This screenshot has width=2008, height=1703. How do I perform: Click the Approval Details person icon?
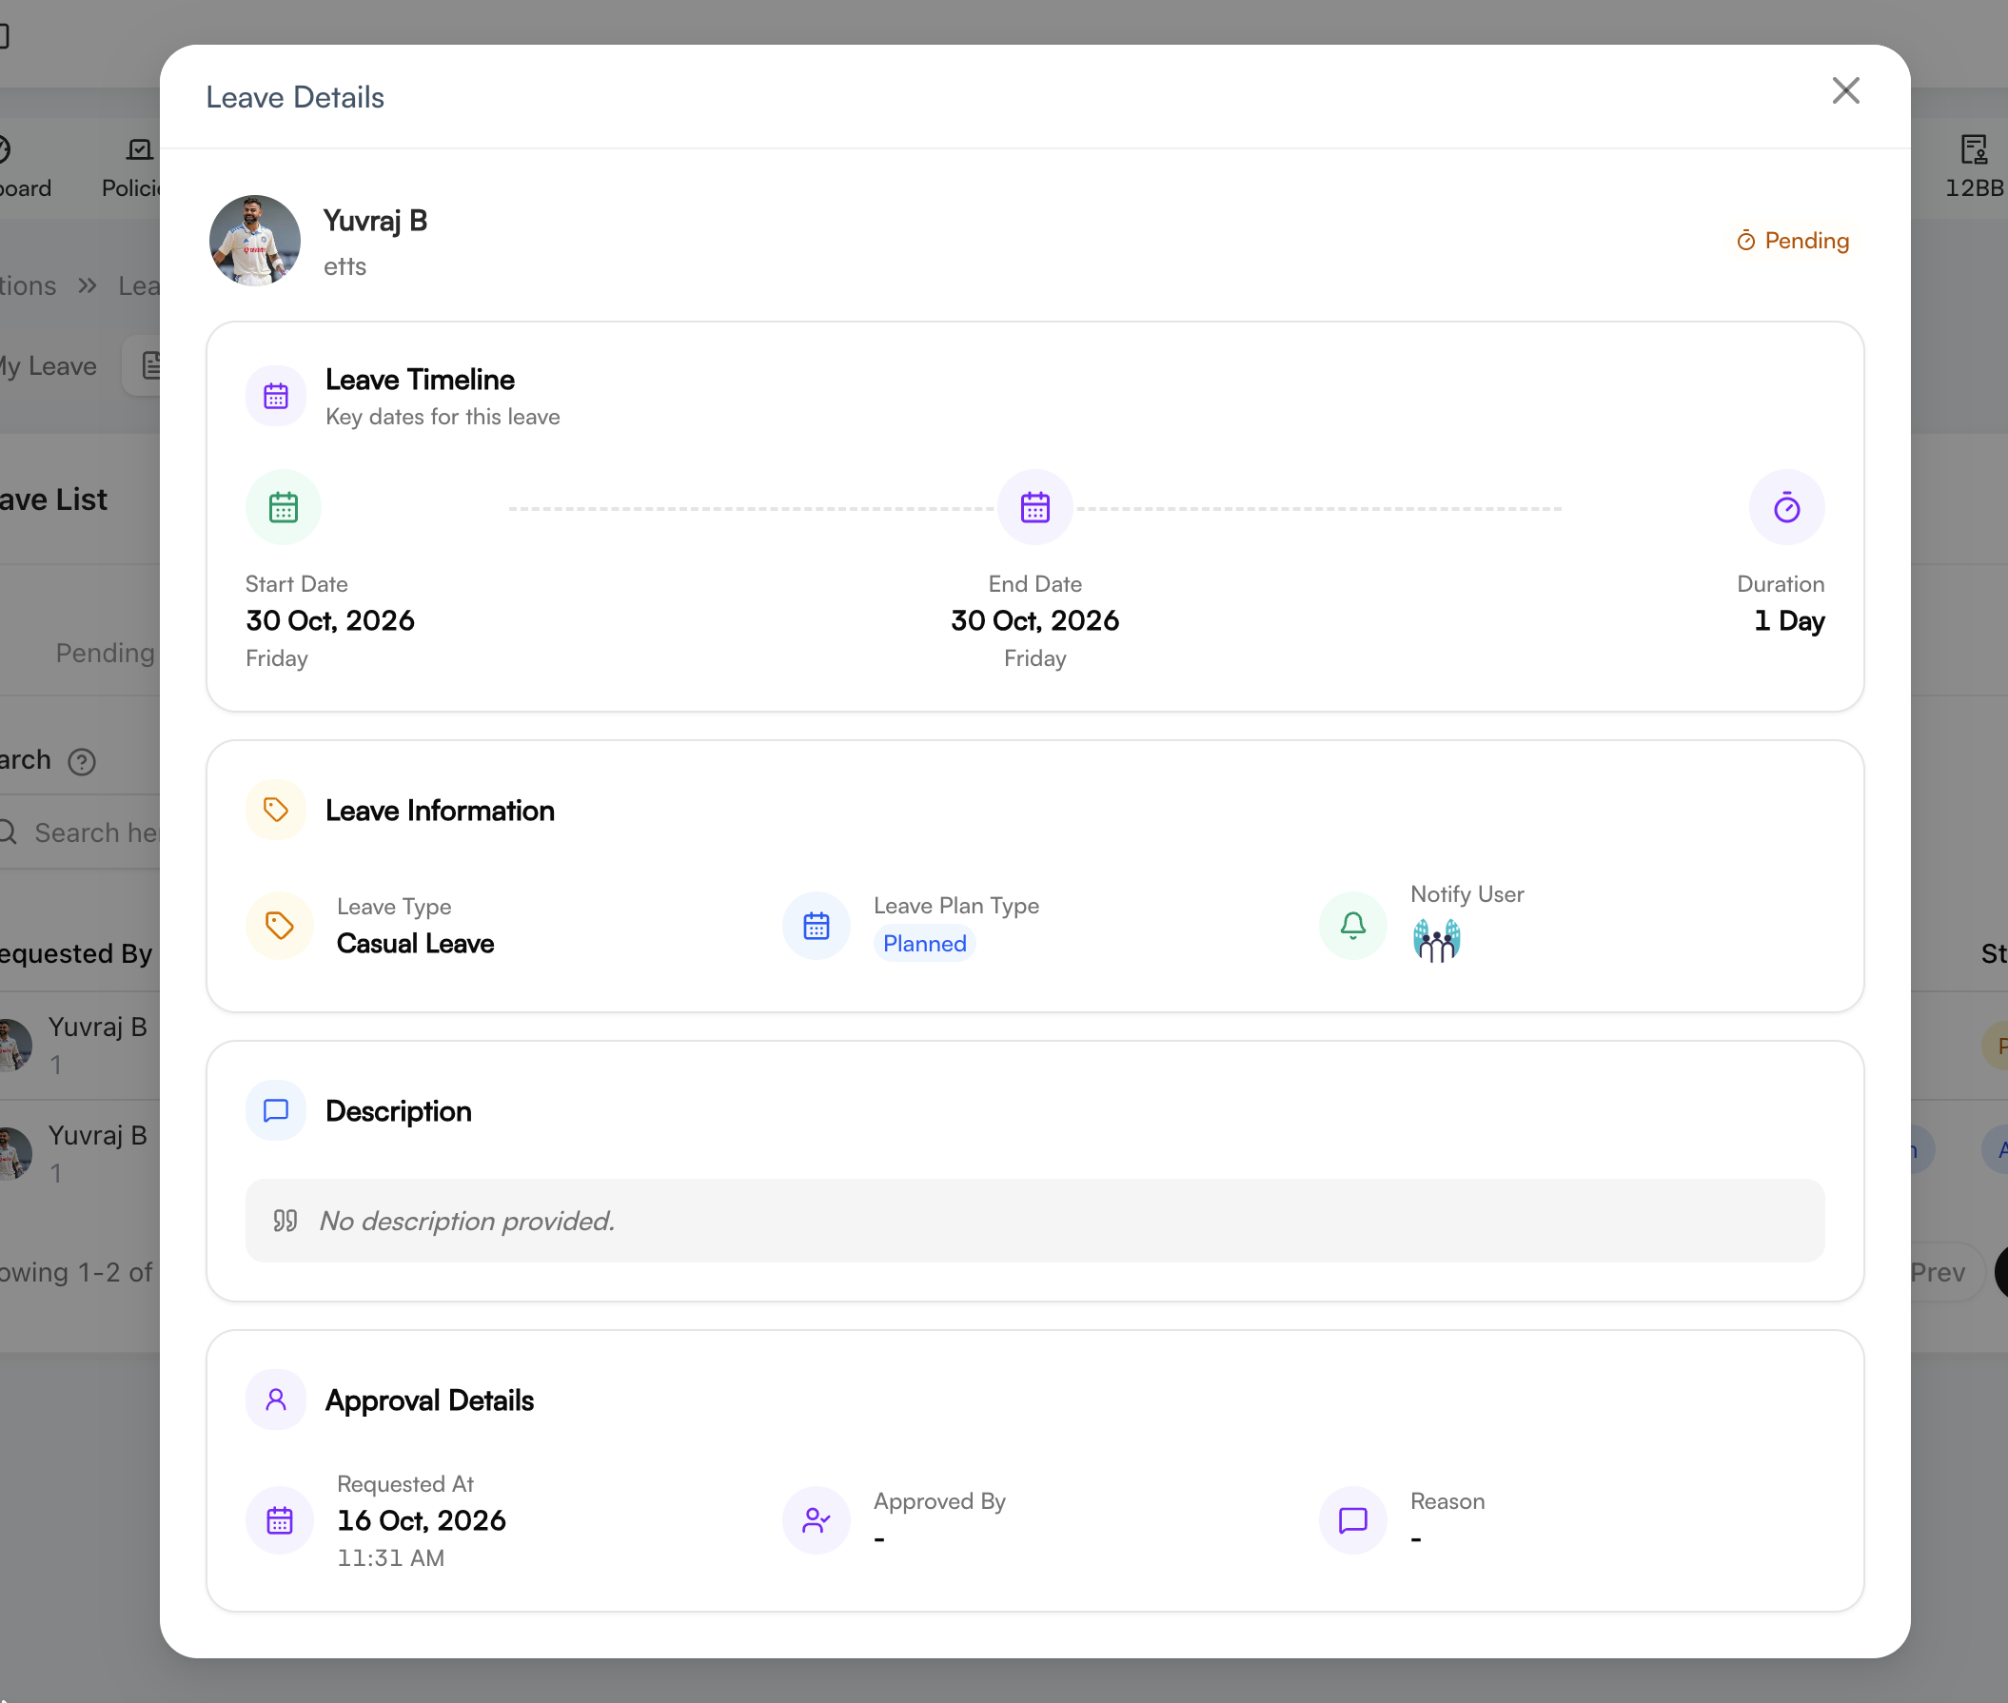pos(276,1400)
